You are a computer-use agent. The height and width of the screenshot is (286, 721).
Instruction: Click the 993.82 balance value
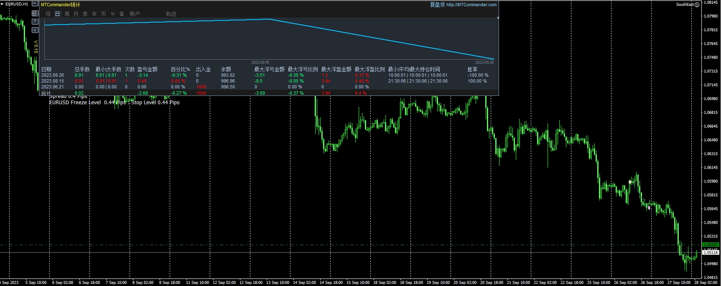[228, 75]
